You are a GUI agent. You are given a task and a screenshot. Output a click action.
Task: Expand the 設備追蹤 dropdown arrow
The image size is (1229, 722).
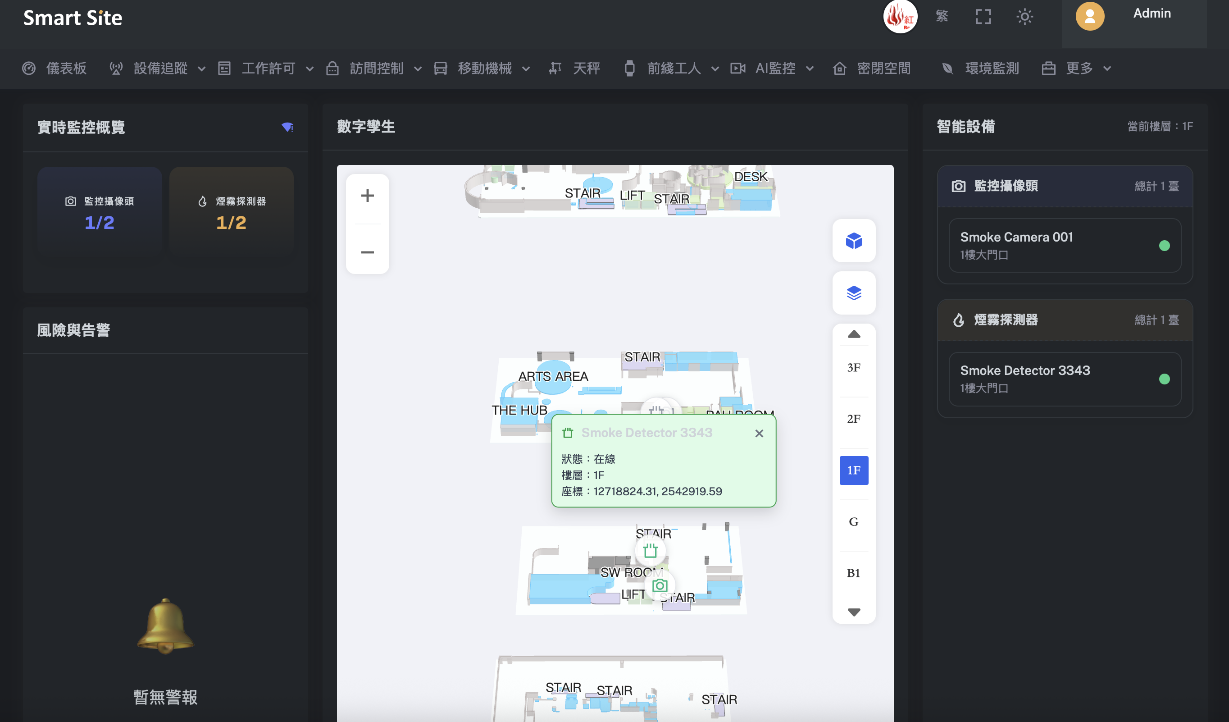pos(201,69)
